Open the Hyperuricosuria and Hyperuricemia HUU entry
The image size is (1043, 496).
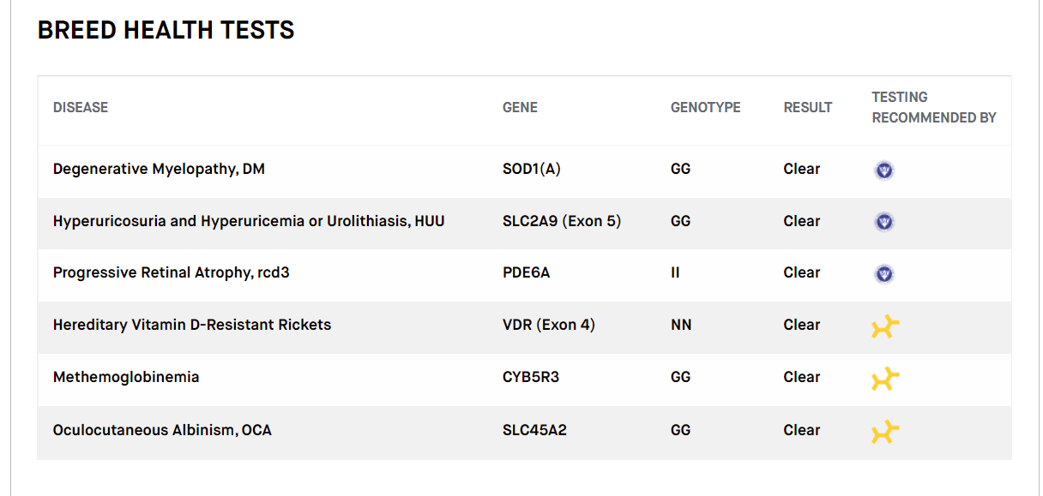(x=249, y=221)
